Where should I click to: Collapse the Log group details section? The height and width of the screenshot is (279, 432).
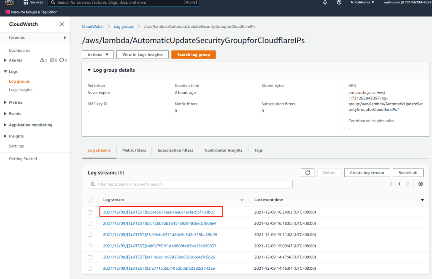tap(89, 70)
